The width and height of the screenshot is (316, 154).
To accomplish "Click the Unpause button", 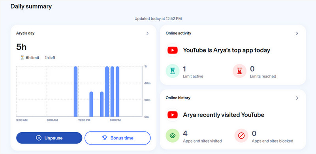I will click(49, 138).
